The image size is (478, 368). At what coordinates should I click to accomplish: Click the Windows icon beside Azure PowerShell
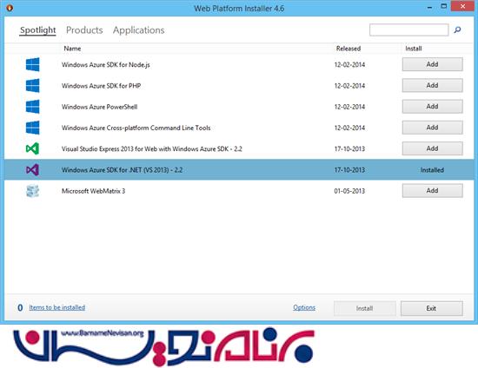[33, 107]
